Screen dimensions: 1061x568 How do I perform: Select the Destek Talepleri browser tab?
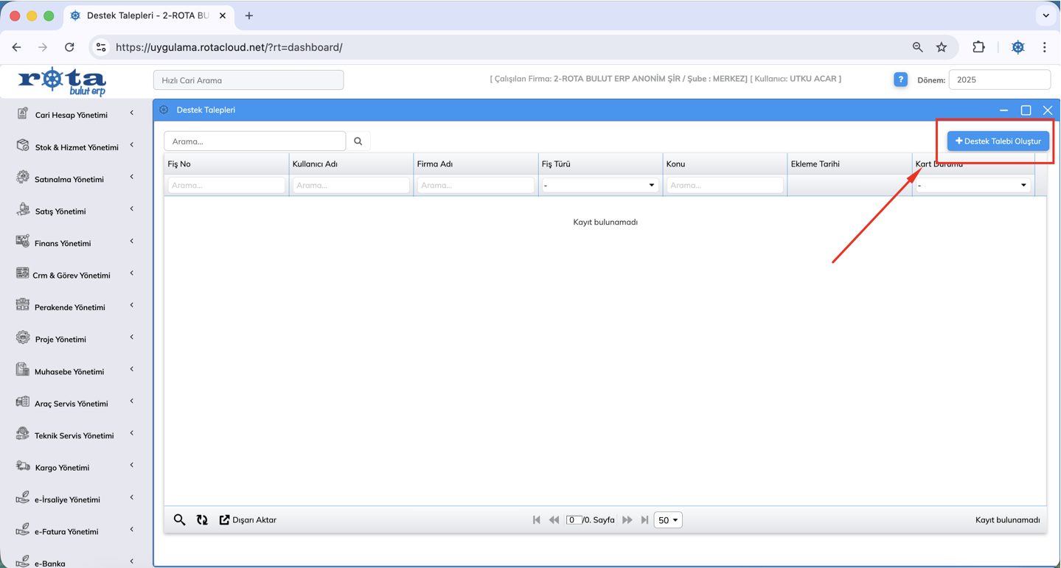click(147, 15)
